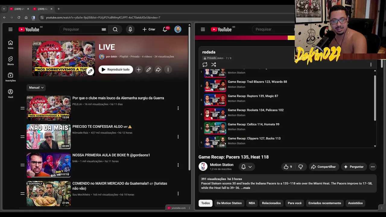Open Manual sort order dropdown

pos(36,87)
